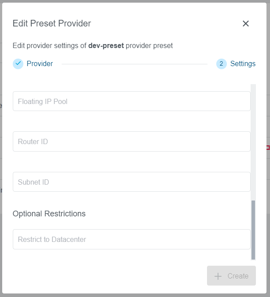270x297 pixels.
Task: Click the Optional Restrictions heading
Action: point(49,214)
